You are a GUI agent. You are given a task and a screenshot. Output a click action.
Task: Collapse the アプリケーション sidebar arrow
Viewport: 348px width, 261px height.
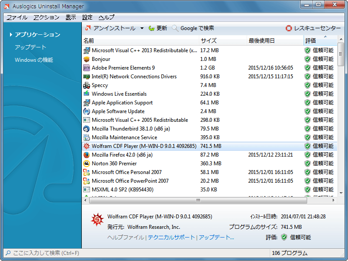[x=10, y=35]
